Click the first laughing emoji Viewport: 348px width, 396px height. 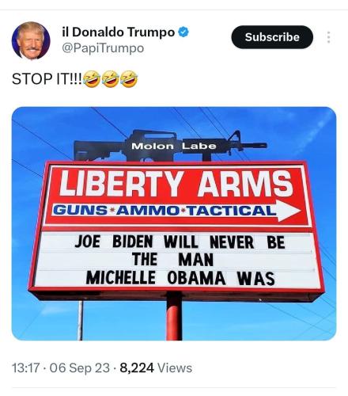[92, 78]
